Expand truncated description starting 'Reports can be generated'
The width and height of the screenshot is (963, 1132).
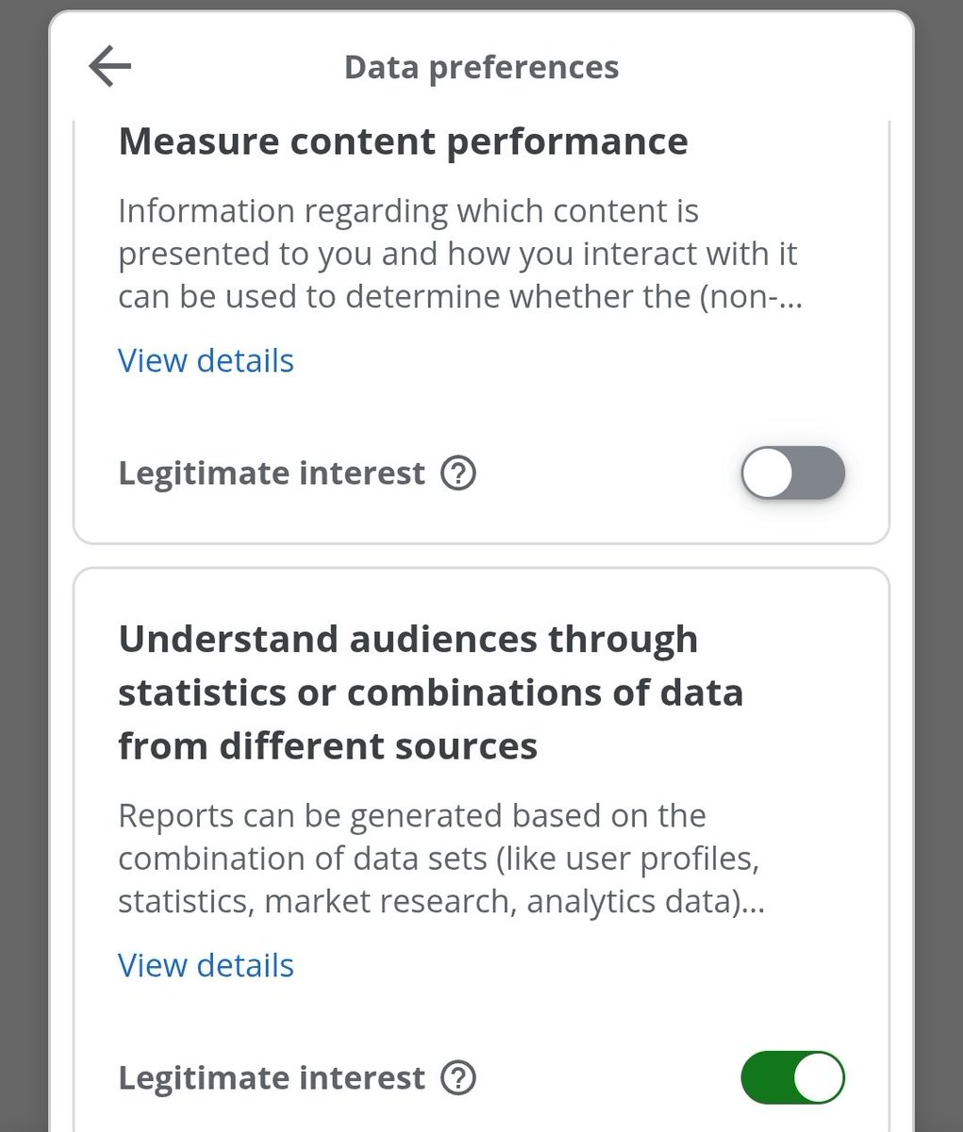(441, 858)
